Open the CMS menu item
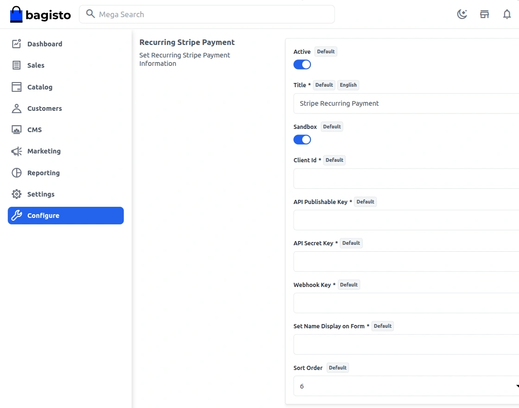 [34, 130]
